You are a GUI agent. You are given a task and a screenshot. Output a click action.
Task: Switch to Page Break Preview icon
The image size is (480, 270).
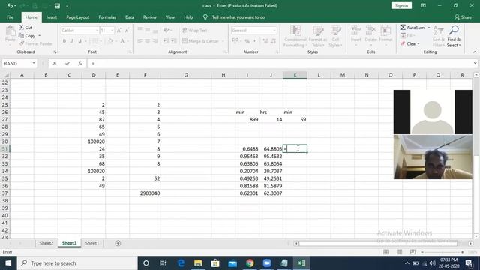[412, 252]
